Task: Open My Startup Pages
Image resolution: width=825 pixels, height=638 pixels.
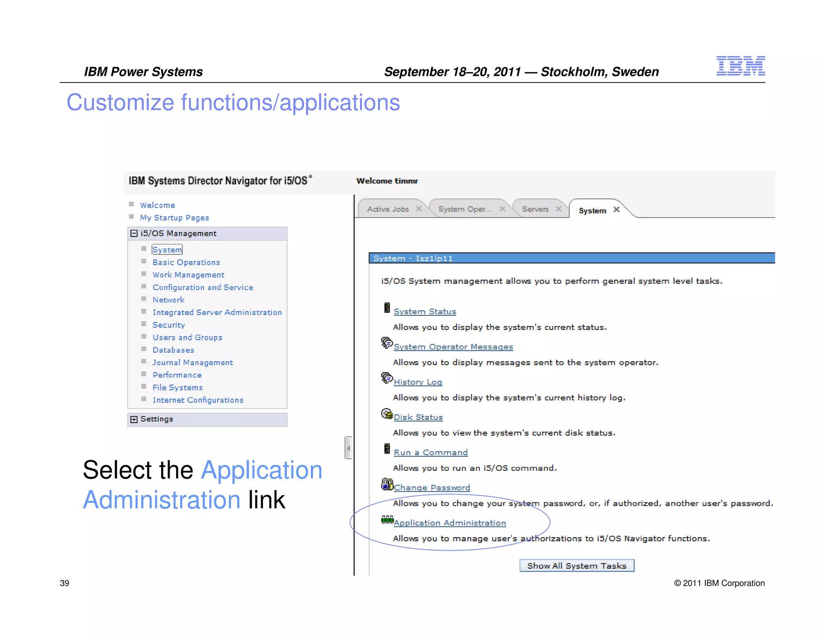Action: click(x=174, y=218)
